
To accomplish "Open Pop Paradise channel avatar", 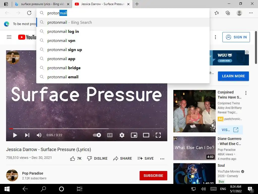I will pos(12,175).
